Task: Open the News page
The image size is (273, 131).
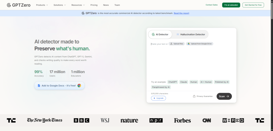Action: coord(106,5)
